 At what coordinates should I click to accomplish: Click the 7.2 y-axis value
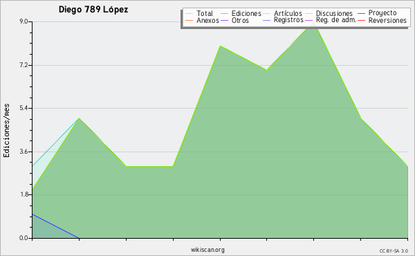point(24,65)
